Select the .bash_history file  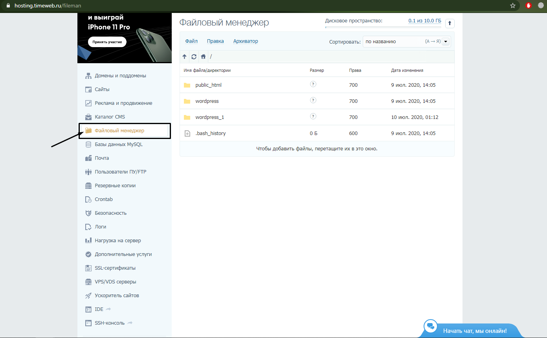click(210, 133)
